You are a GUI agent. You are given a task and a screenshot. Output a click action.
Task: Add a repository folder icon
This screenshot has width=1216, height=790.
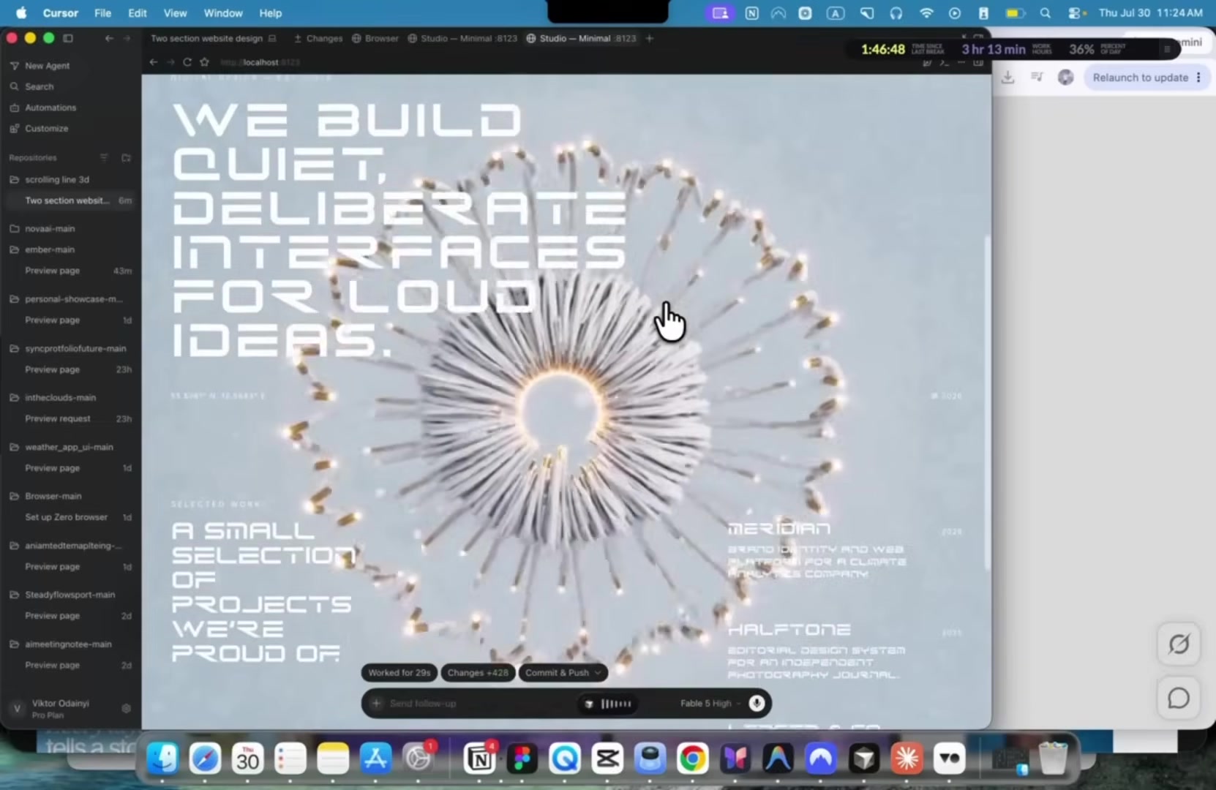click(126, 157)
